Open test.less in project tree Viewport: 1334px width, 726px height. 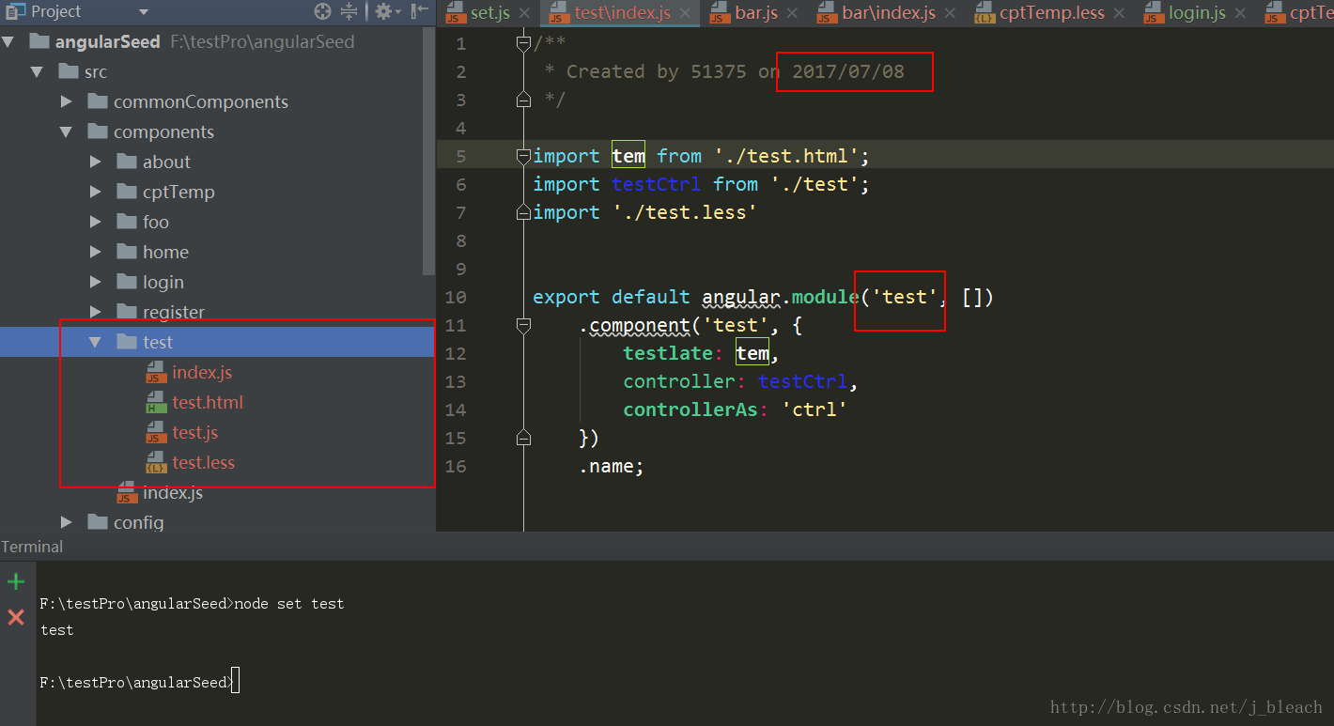(204, 463)
